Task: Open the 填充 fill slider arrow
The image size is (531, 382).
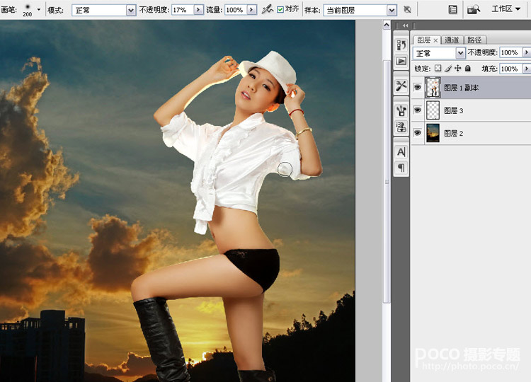Action: (x=527, y=69)
